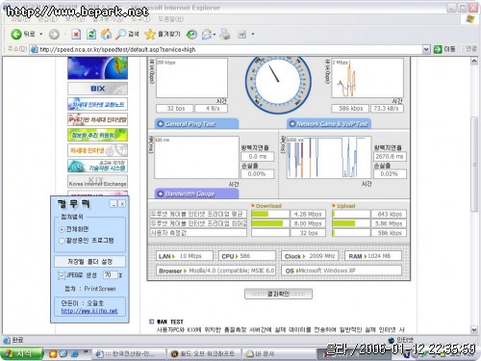The image size is (481, 361).
Task: Click the result confirmation button below the panel
Action: coord(278,294)
